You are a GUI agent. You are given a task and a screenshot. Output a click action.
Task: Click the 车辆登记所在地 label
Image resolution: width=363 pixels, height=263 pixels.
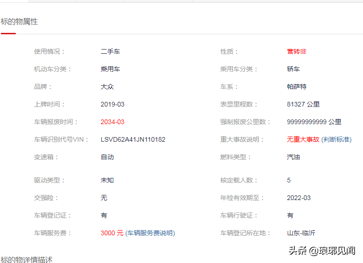[245, 233]
